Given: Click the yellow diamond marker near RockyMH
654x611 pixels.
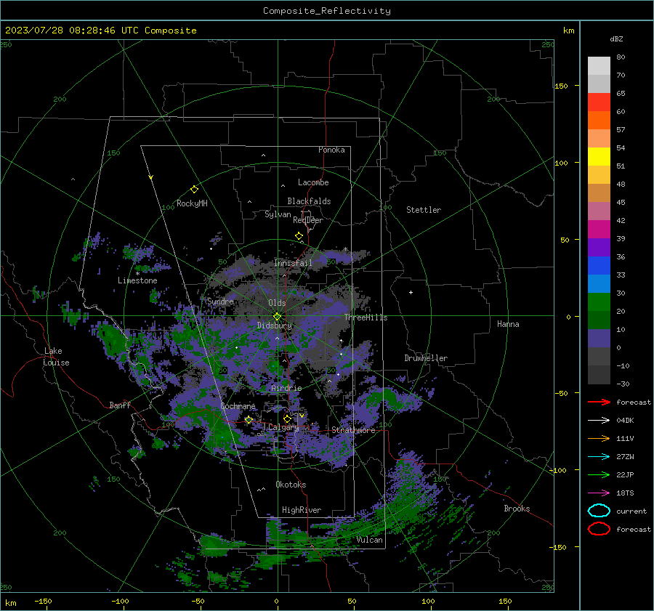Looking at the screenshot, I should tap(194, 190).
